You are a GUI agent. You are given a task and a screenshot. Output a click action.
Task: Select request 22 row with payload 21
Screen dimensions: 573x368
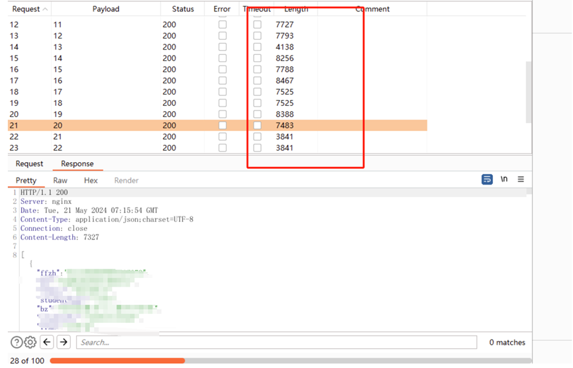point(217,136)
